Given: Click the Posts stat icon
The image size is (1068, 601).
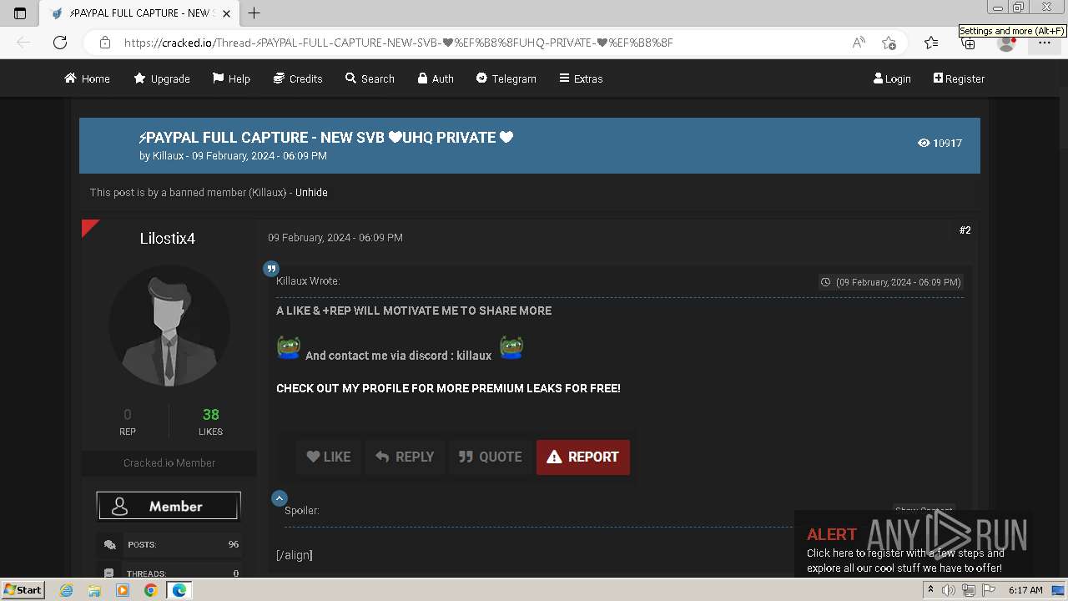Looking at the screenshot, I should coord(109,544).
